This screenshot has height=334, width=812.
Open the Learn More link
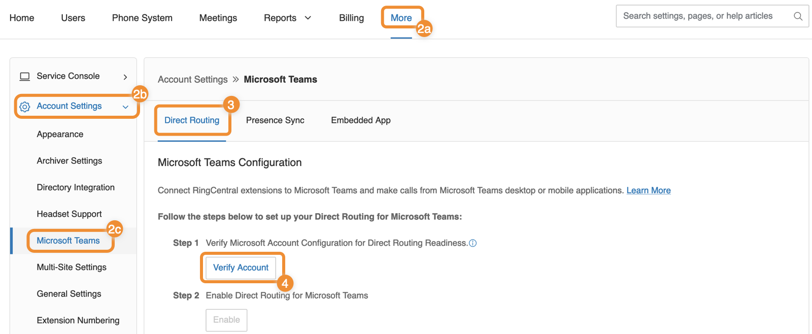coord(649,190)
